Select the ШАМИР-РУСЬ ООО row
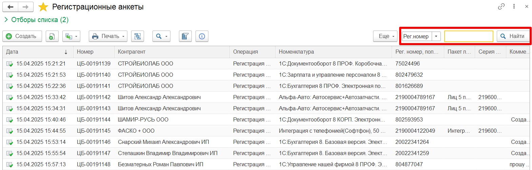The height and width of the screenshot is (170, 532). (x=266, y=119)
